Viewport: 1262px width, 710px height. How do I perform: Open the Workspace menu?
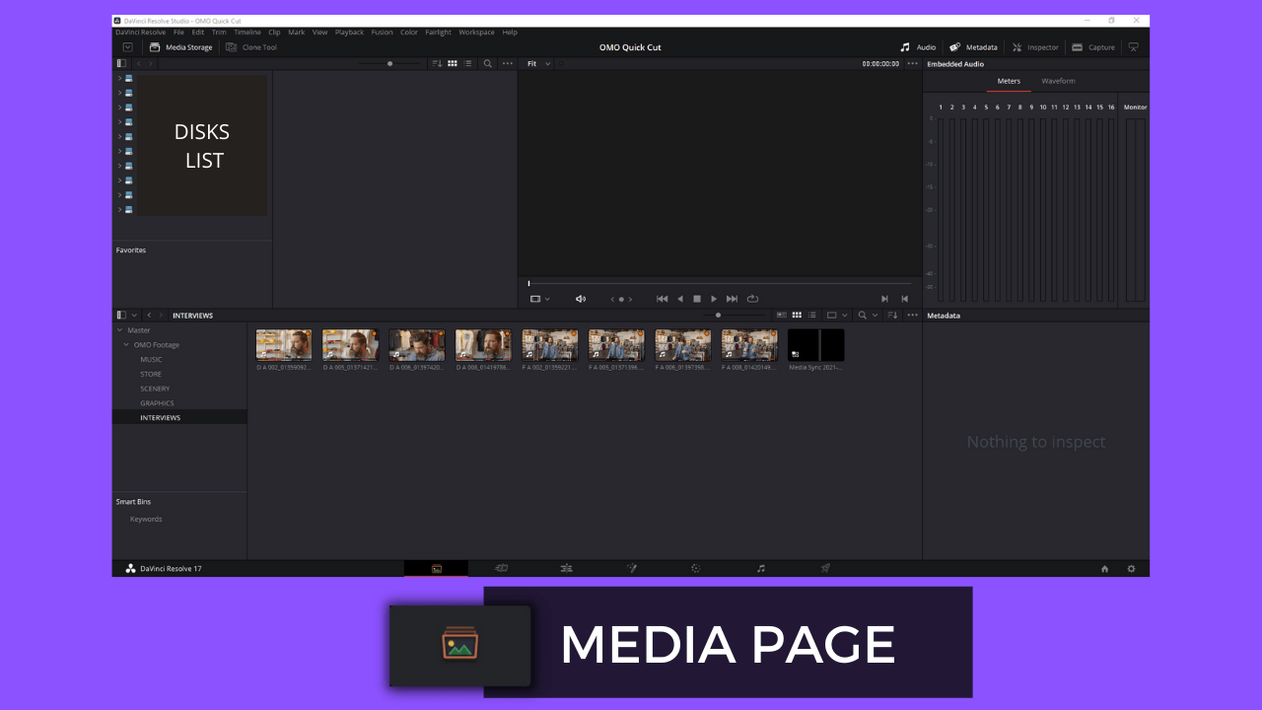point(476,33)
